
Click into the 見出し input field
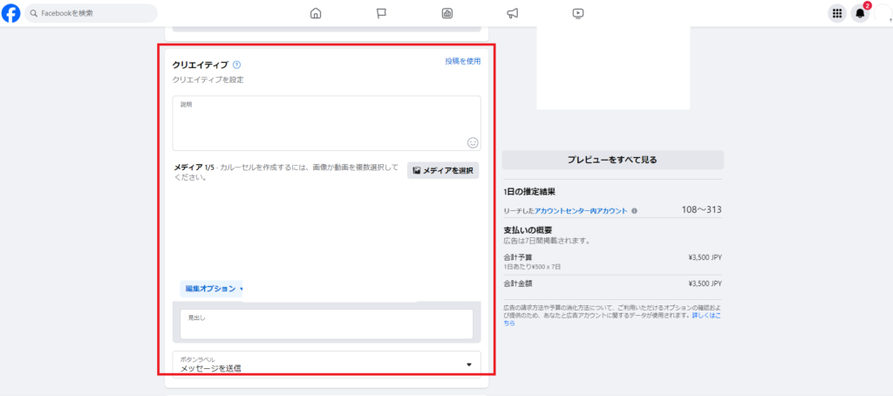click(326, 326)
